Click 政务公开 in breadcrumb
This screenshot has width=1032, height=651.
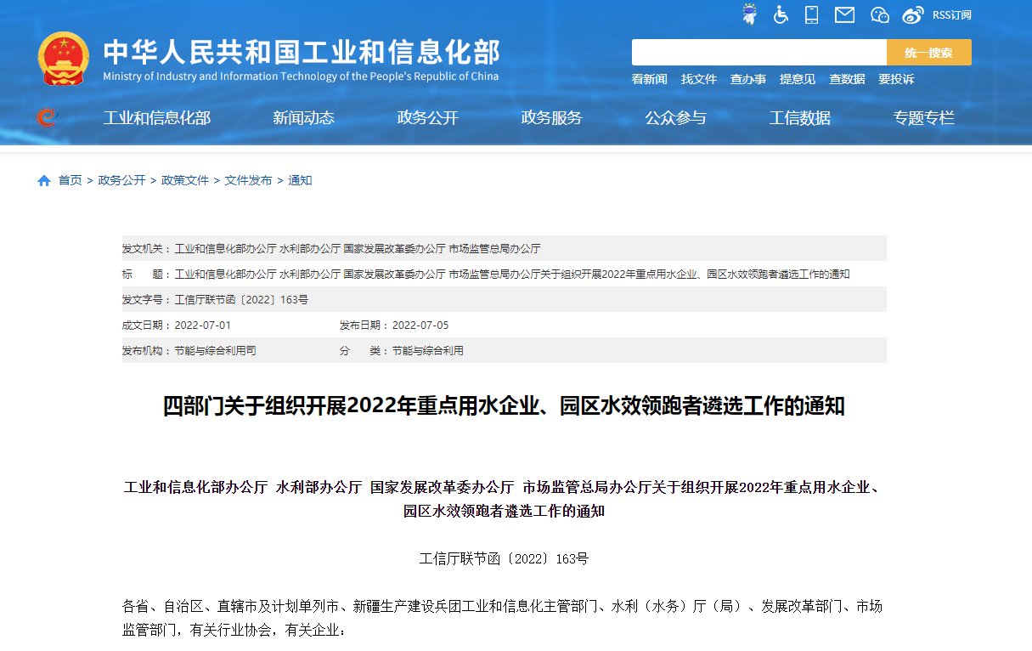[x=121, y=180]
